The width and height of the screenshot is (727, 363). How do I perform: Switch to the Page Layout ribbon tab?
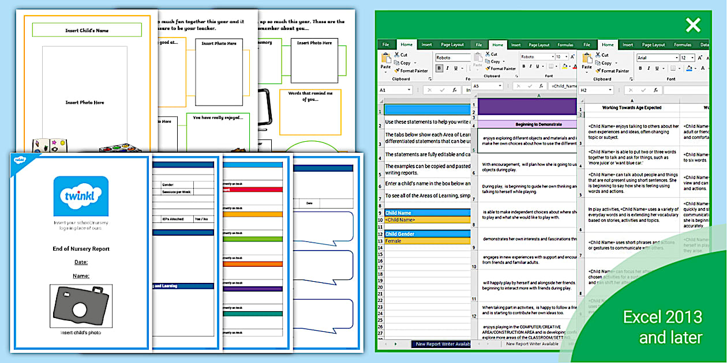(x=653, y=45)
